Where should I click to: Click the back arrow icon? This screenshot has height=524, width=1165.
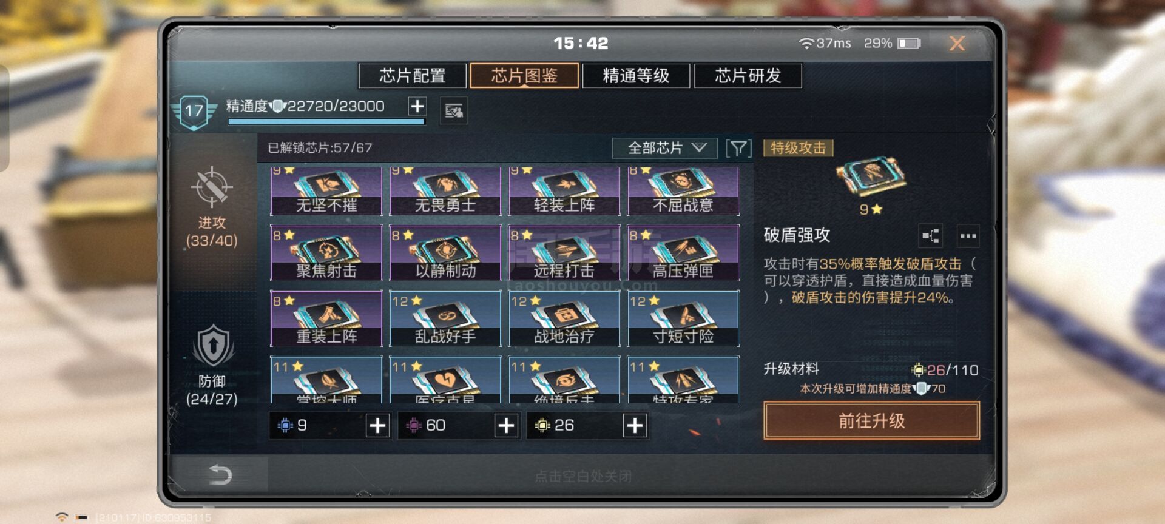(220, 474)
